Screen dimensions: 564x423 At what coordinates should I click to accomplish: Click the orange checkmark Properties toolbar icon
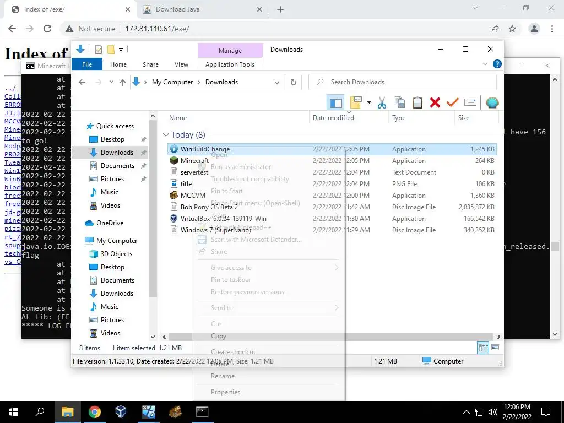coord(453,103)
